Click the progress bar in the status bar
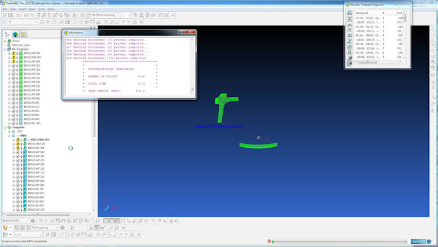Viewport: 438px width, 247px height. [x=339, y=241]
